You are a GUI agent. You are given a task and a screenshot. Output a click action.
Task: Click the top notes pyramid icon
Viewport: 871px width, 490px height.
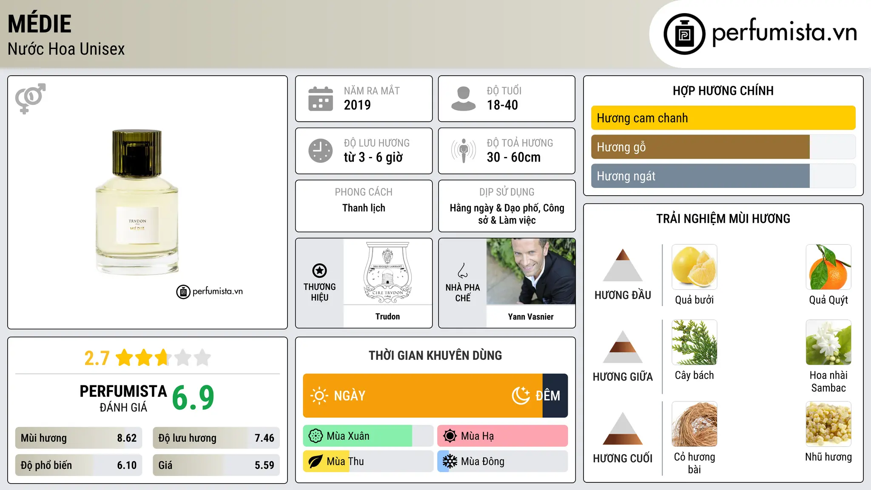(x=623, y=265)
